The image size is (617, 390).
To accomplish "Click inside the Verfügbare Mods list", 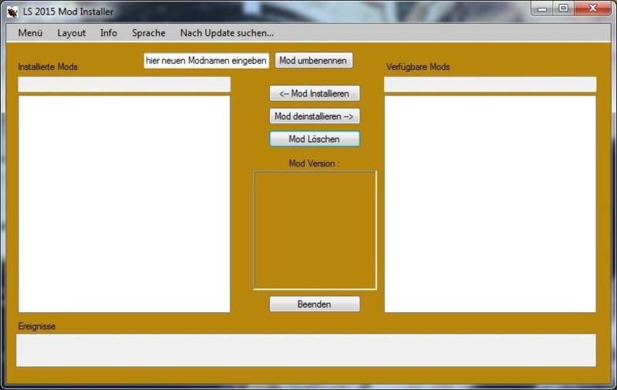I will (x=490, y=203).
